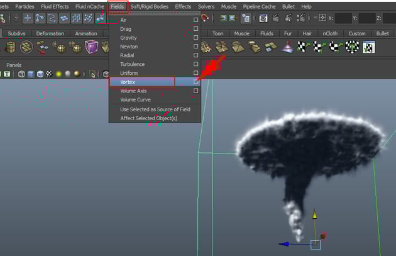The height and width of the screenshot is (256, 396).
Task: Click the X coordinate input field
Action: [x=344, y=18]
